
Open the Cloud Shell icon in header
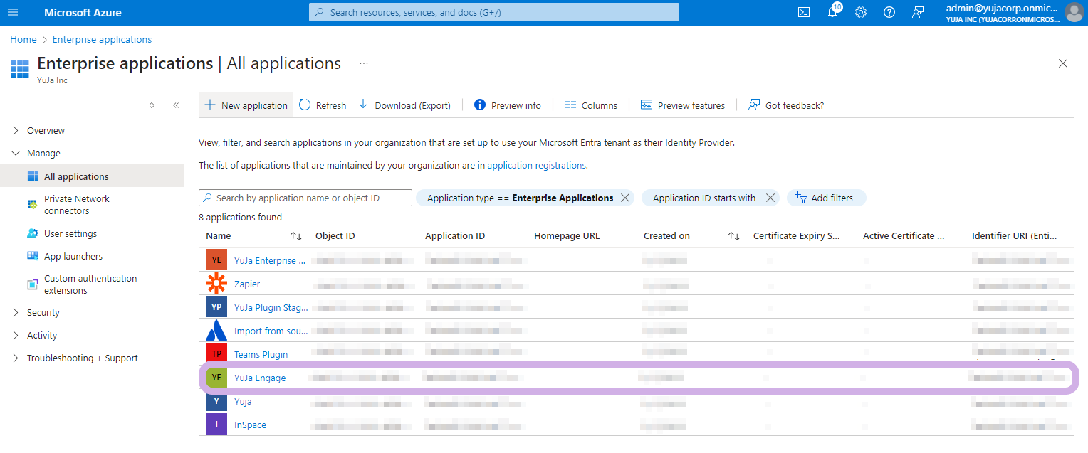click(804, 12)
